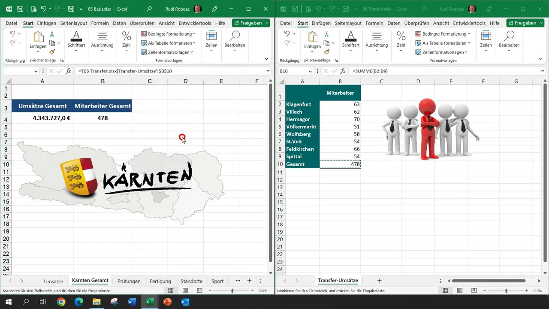Click fx insert function icon in 06 Transfer

point(343,71)
